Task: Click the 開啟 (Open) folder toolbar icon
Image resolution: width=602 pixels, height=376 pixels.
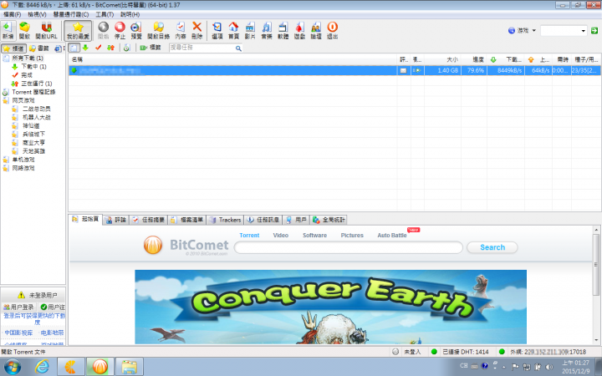Action: 24,30
